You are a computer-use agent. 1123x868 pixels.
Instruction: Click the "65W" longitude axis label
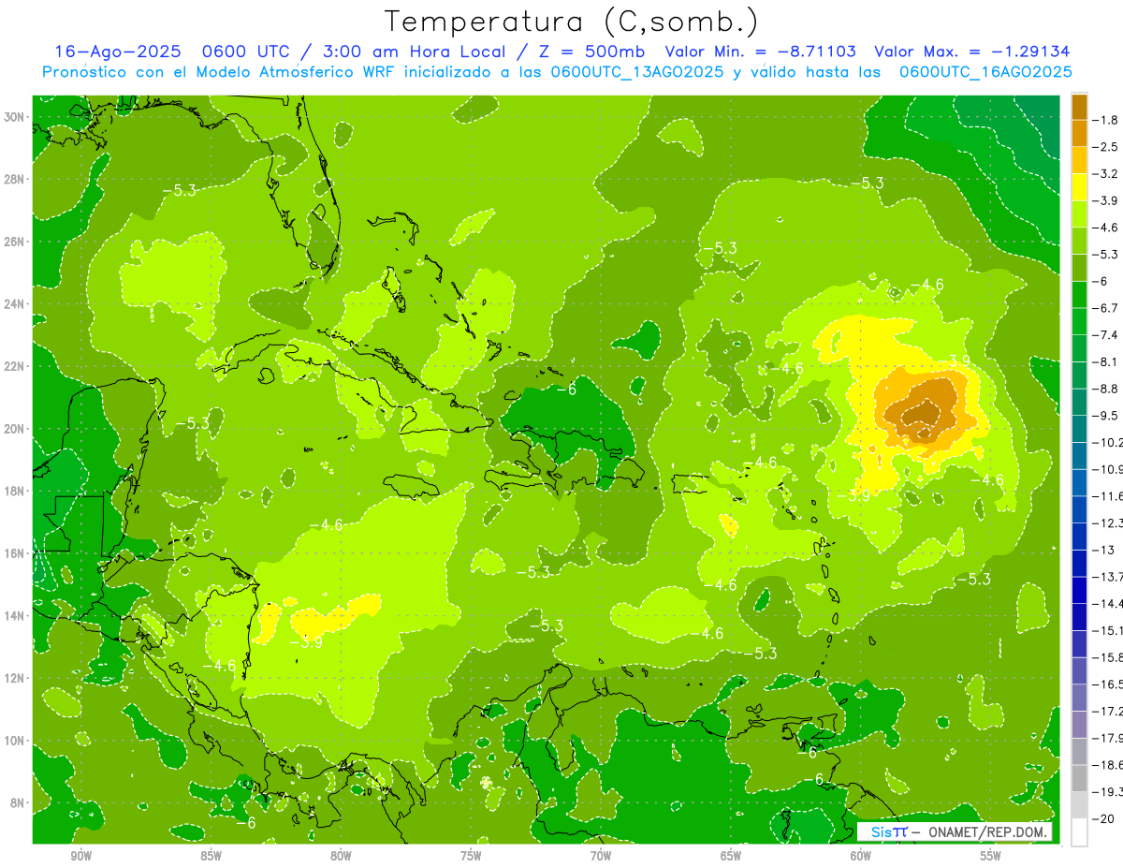click(x=731, y=856)
